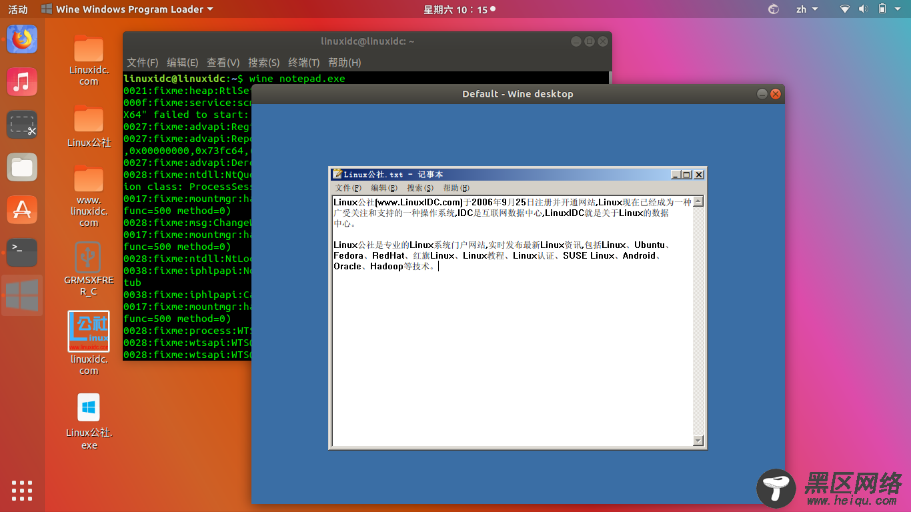Maximize the terminal window

pyautogui.click(x=590, y=41)
